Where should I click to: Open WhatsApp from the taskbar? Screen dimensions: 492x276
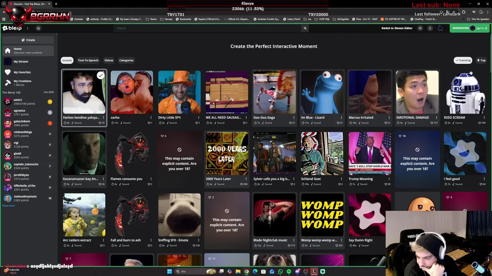click(280, 271)
